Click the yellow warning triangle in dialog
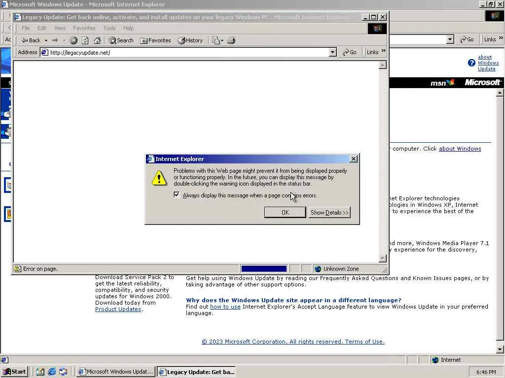This screenshot has width=505, height=378. pyautogui.click(x=159, y=178)
